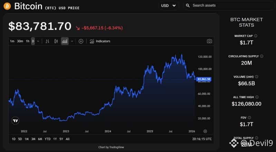276x152 pixels.
Task: Click Market Cap info icon
Action: [256, 36]
